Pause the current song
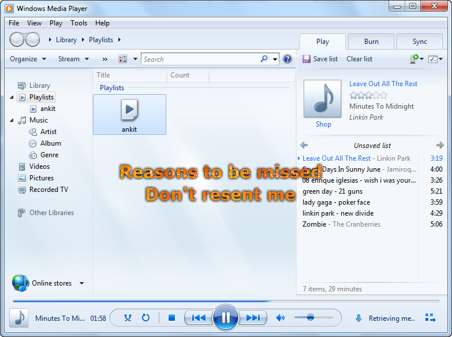Screen dimensions: 452x337 point(226,318)
